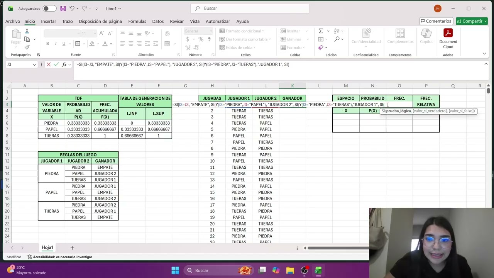494x278 pixels.
Task: Open the font size dropdown
Action: tap(95, 34)
